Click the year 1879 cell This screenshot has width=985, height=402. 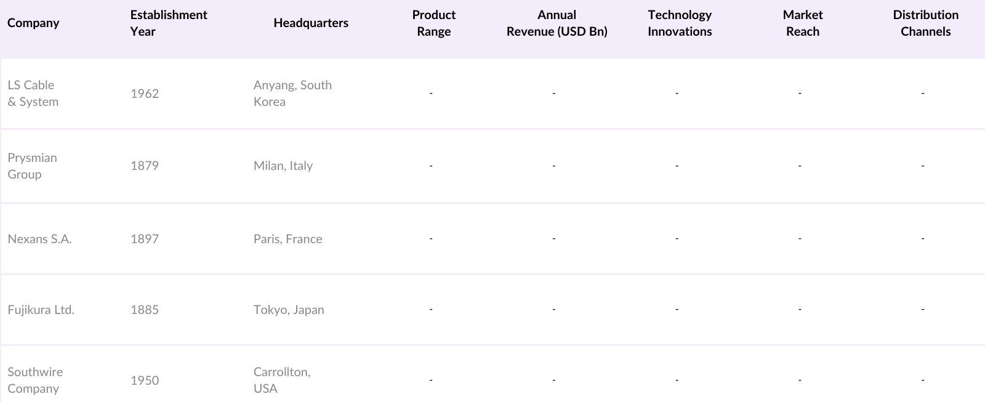[145, 166]
